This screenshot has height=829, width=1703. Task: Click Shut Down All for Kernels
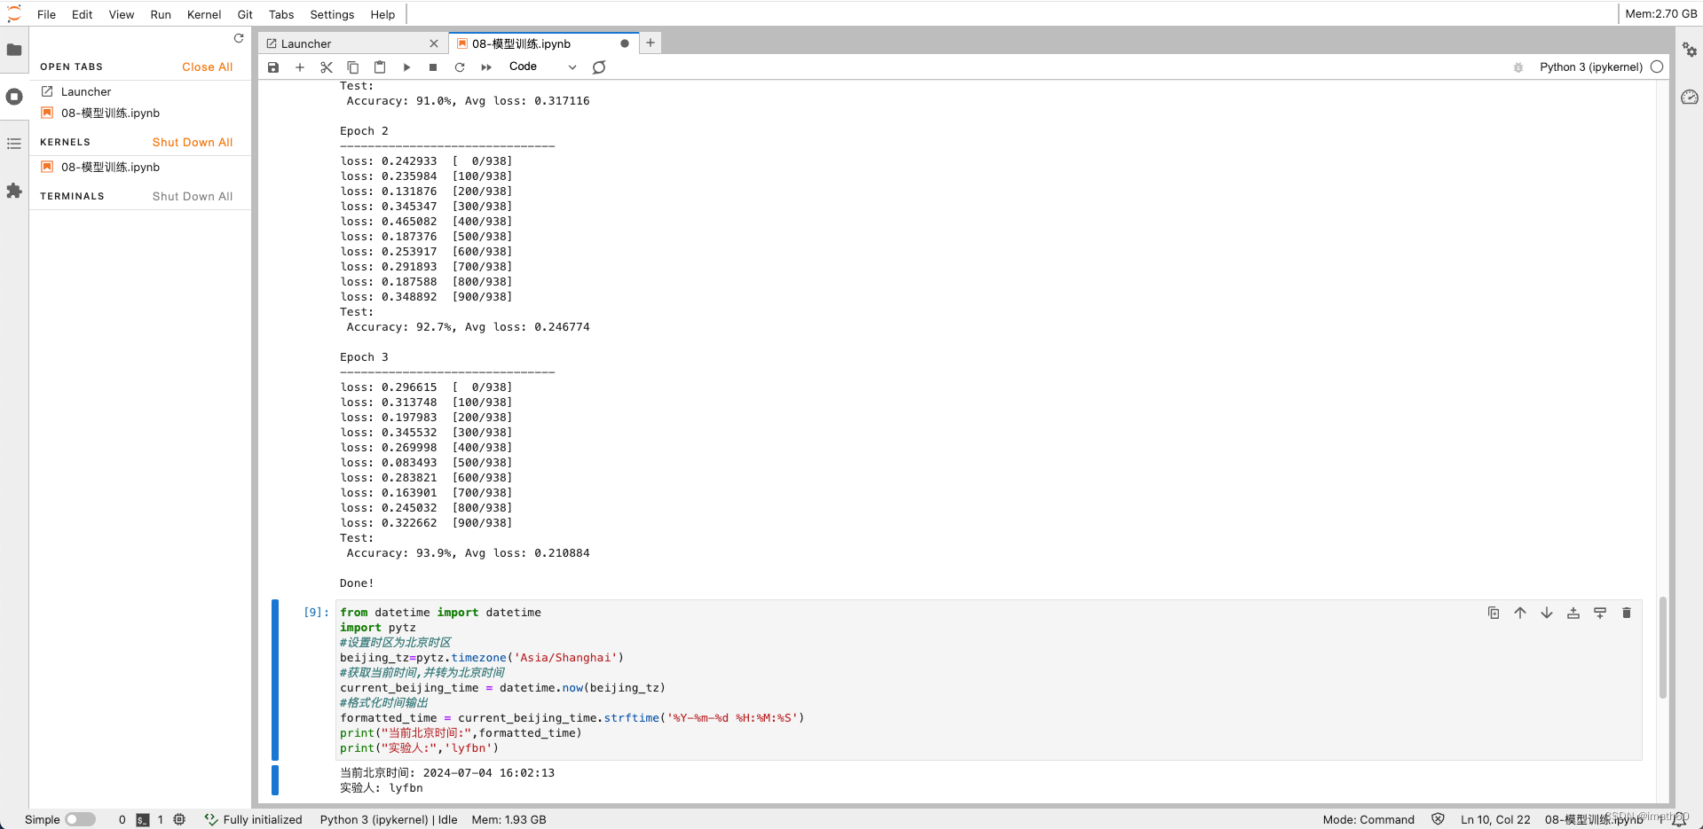(193, 143)
